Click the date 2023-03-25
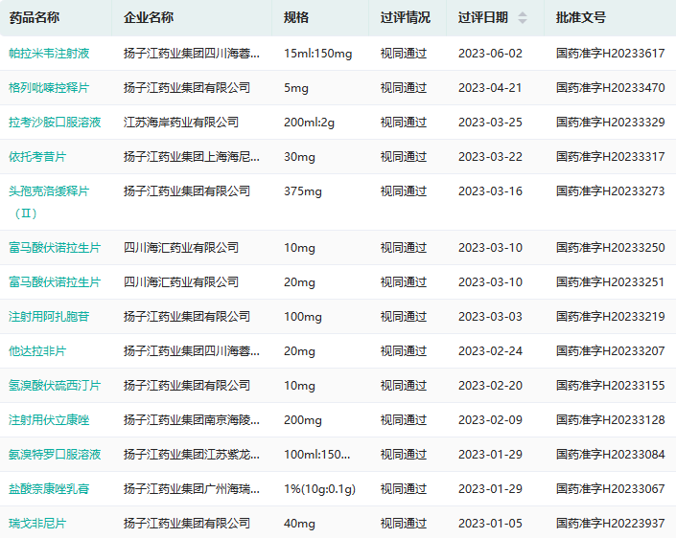This screenshot has height=538, width=676. (490, 123)
